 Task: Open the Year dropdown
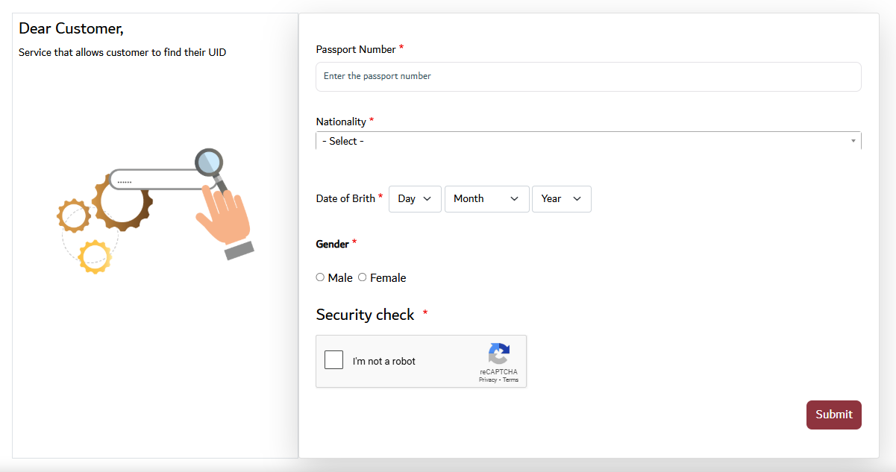coord(561,199)
